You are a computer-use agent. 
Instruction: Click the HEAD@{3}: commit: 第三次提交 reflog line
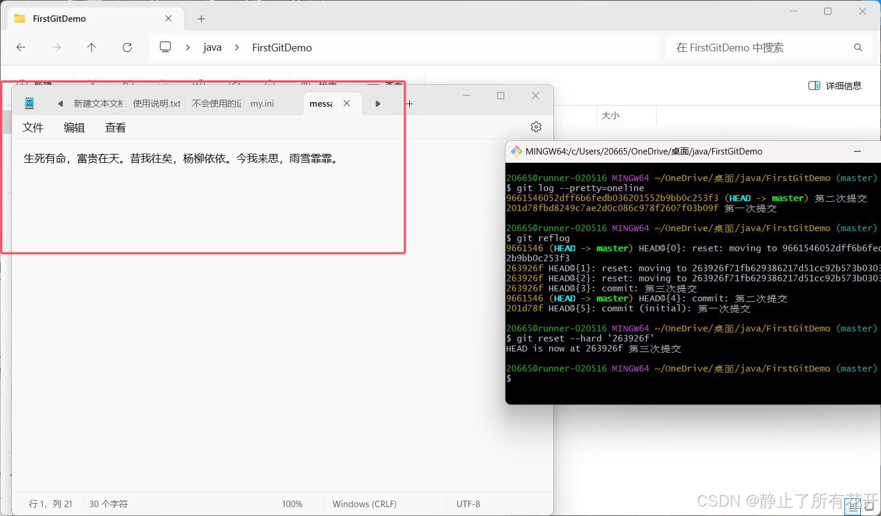tap(602, 288)
